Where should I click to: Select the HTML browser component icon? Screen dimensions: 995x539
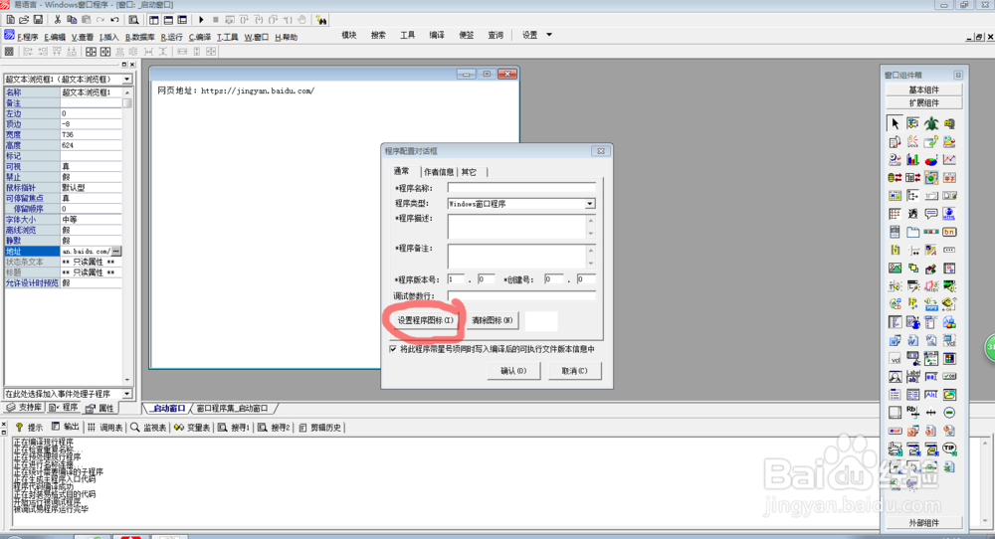coord(949,214)
